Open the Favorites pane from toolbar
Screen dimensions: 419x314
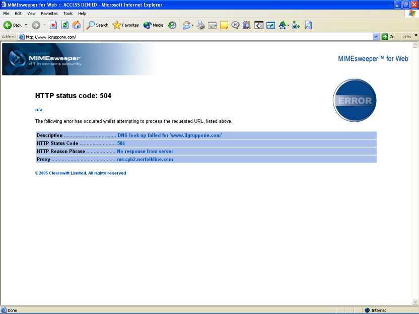click(x=125, y=25)
